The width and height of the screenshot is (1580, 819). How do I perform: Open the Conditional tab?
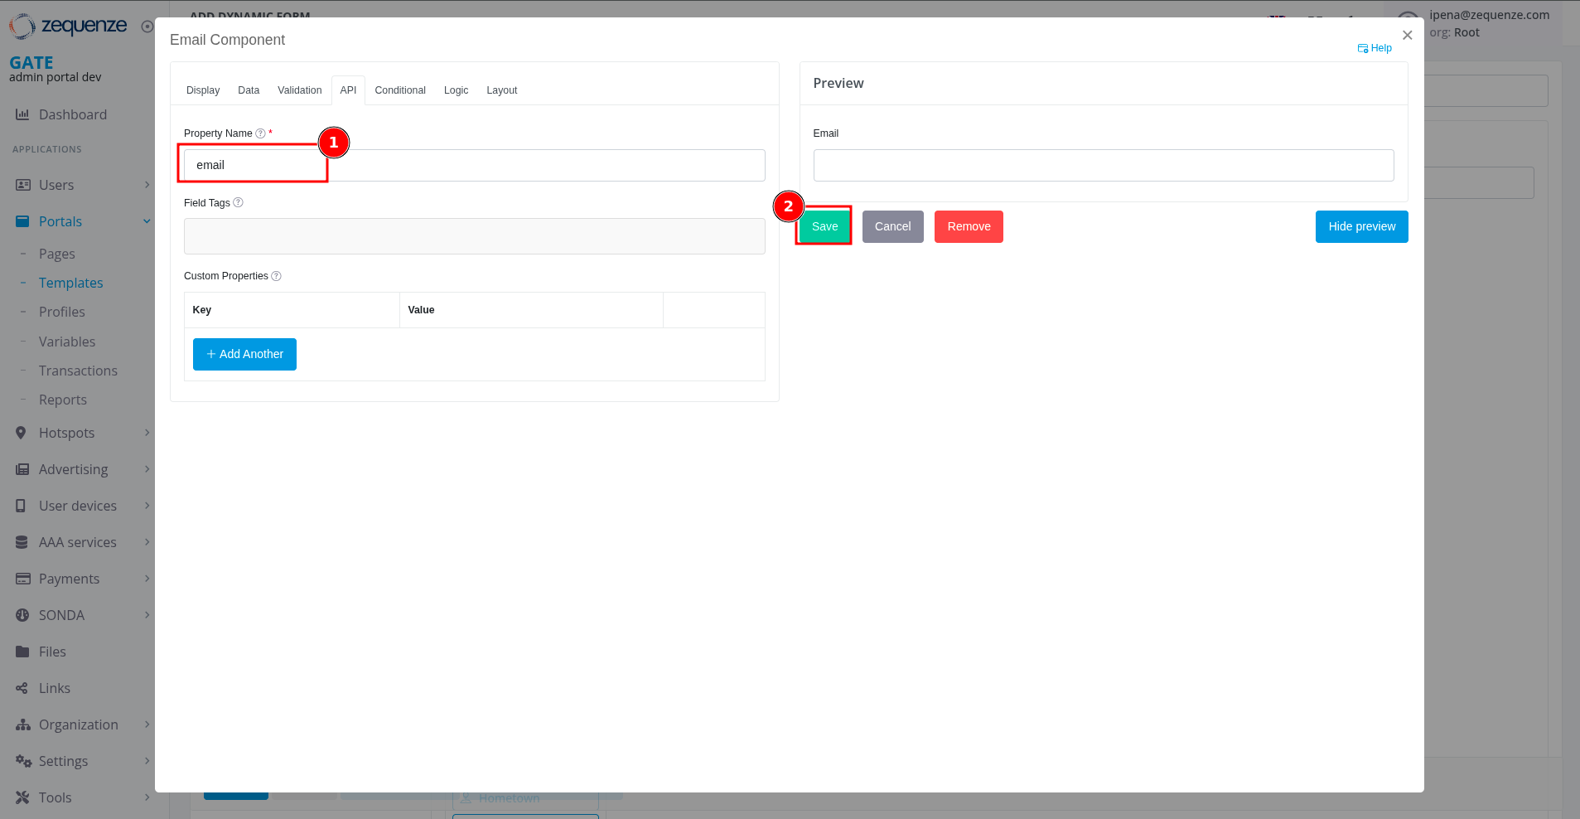[399, 90]
